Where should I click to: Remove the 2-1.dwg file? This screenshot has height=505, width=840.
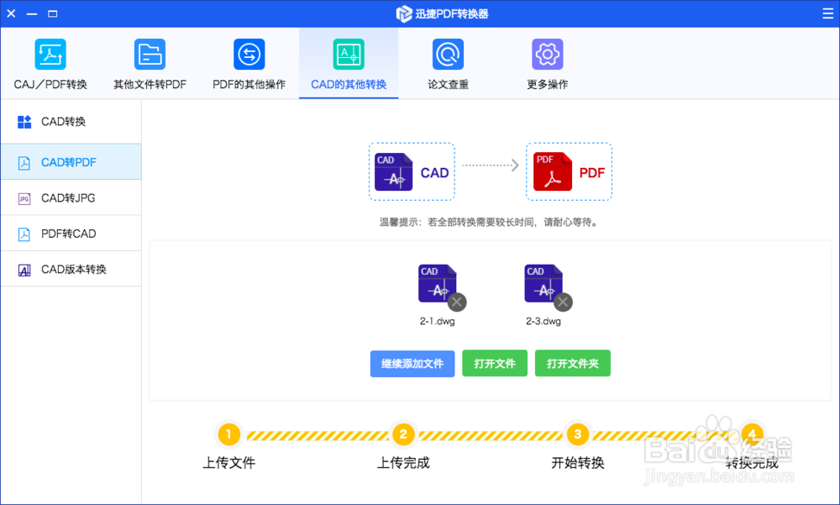pyautogui.click(x=457, y=302)
